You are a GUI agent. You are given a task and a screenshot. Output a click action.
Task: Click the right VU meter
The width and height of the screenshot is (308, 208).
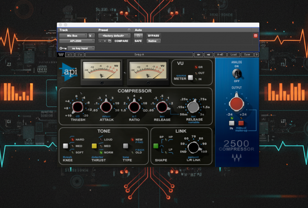(148, 70)
